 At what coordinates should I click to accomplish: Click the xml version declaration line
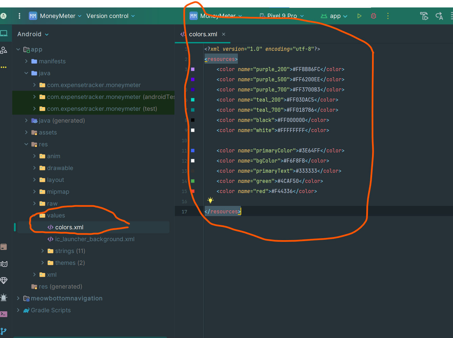point(262,49)
